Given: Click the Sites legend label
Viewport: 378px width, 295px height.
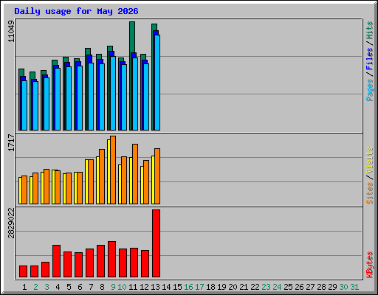Looking at the screenshot, I should click(x=370, y=193).
